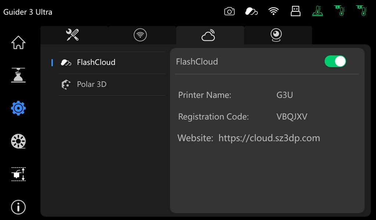Image resolution: width=376 pixels, height=220 pixels.
Task: Switch to the Wi-Fi settings tab
Action: click(x=142, y=35)
